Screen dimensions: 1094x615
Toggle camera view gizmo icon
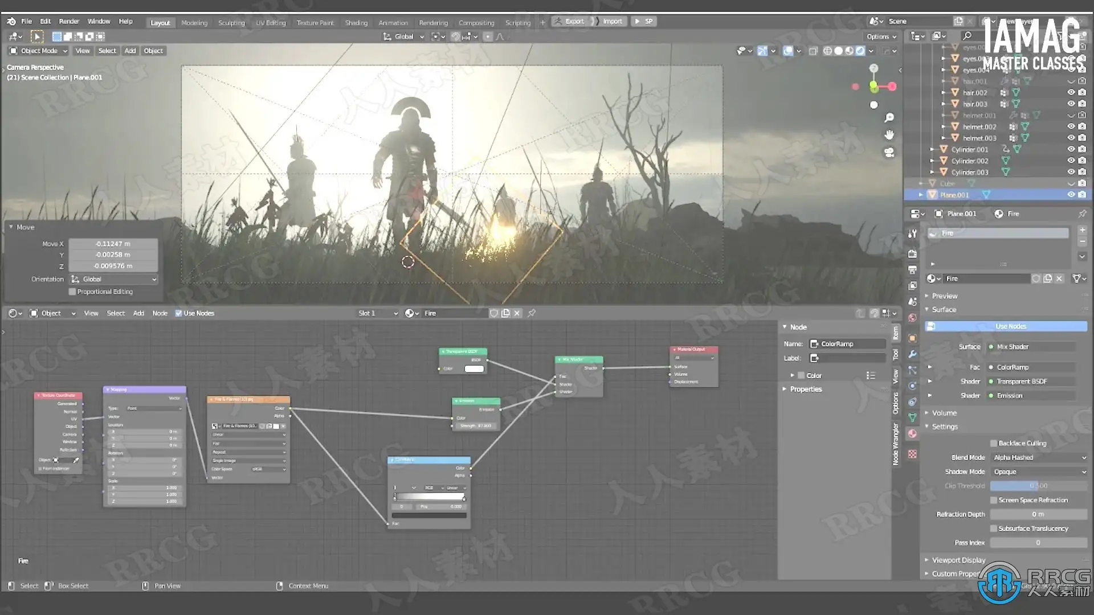tap(889, 153)
